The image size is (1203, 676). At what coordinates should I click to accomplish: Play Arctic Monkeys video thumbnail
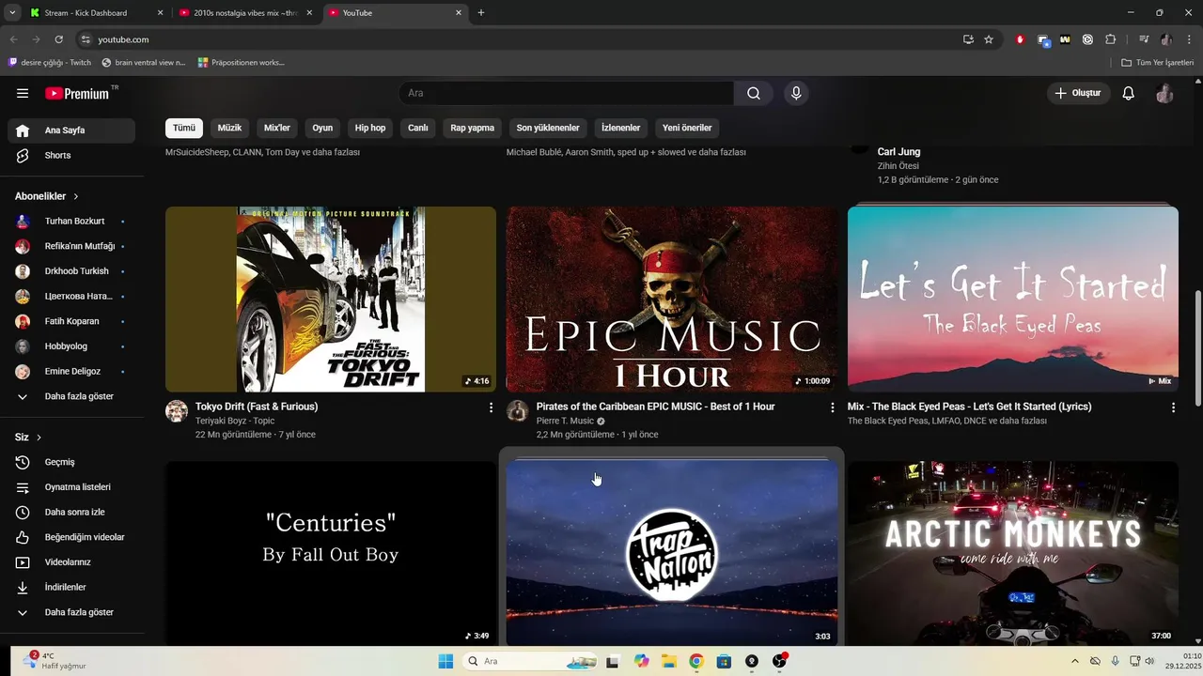pos(1013,553)
